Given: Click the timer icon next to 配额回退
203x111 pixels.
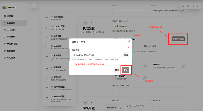Looking at the screenshot, I should point(52,77).
